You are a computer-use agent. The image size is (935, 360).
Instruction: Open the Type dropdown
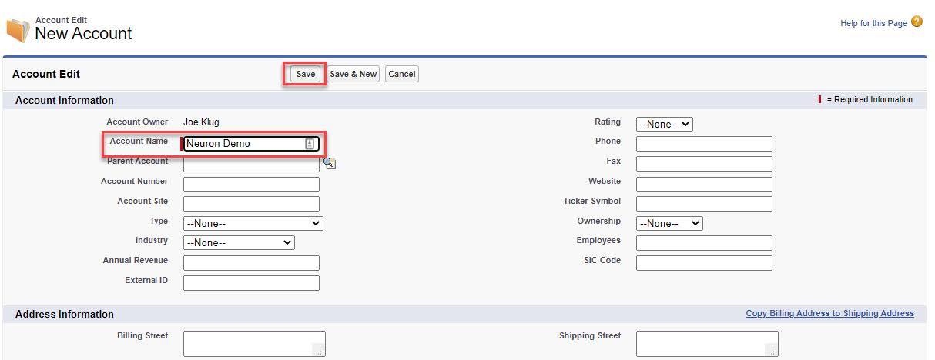point(253,223)
